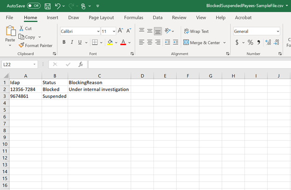Viewport: 291px width, 190px height.
Task: Open Number format dialog launcher
Action: 280,54
